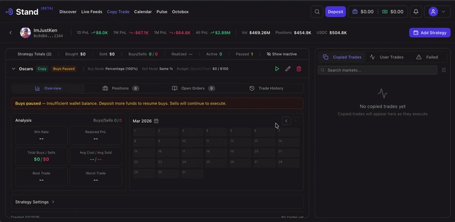Screen dimensions: 455x222
Task: Click the All PnL $2.89M value
Action: [x=223, y=33]
